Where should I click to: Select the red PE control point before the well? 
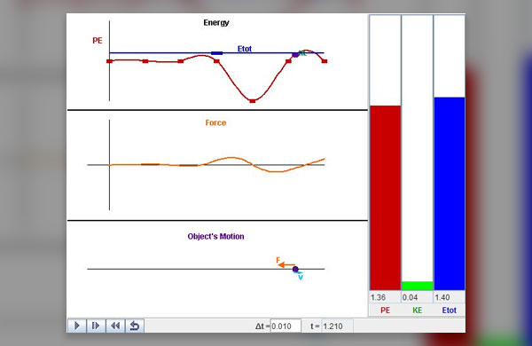pos(216,61)
